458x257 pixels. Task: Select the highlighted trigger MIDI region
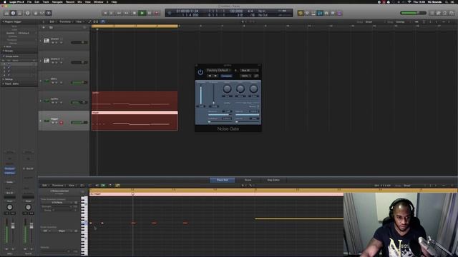coord(135,121)
